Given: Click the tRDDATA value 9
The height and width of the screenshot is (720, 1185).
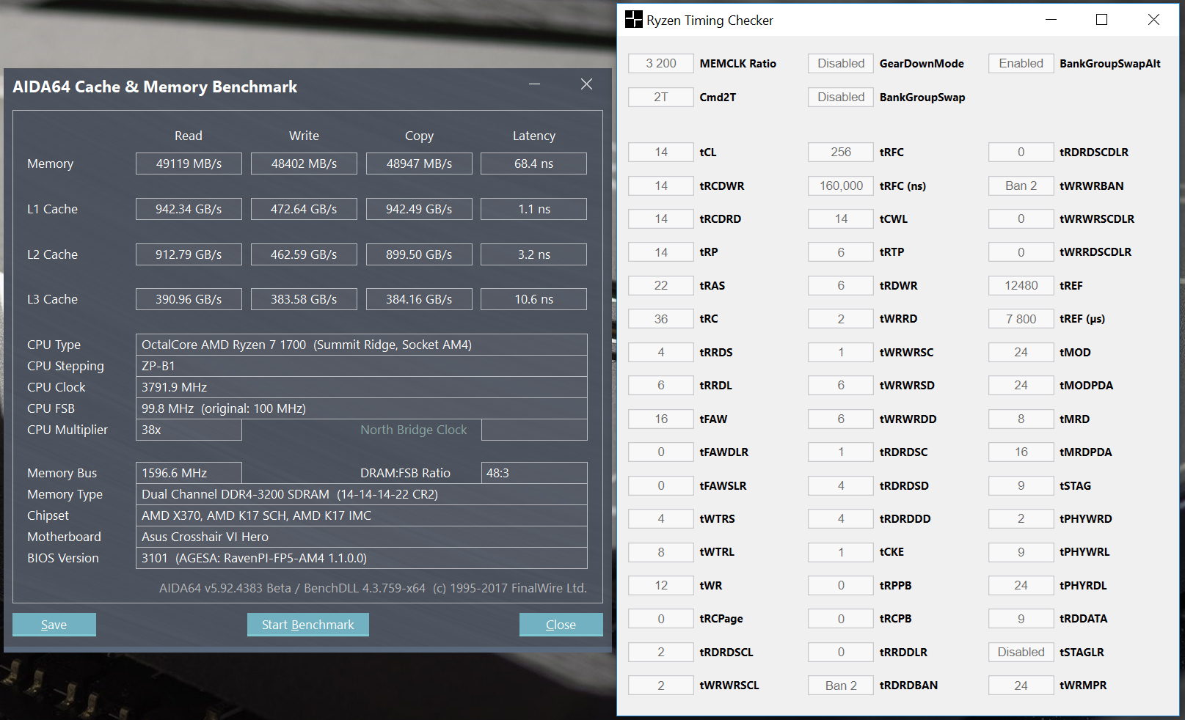Looking at the screenshot, I should [1021, 619].
